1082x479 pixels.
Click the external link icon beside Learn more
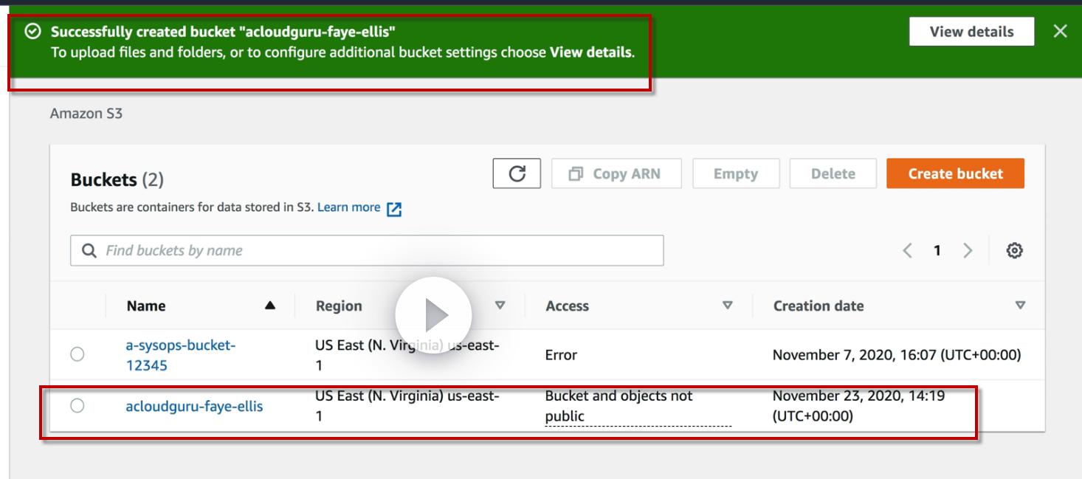[x=394, y=209]
